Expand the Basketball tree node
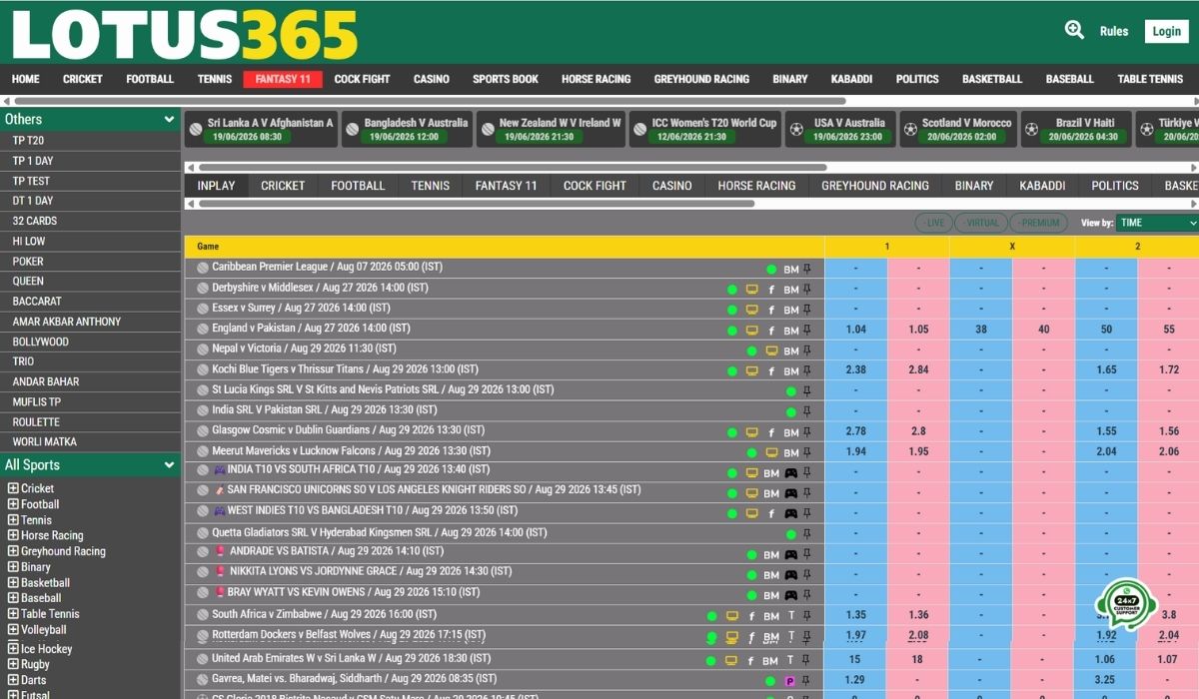1199x699 pixels. [x=13, y=582]
